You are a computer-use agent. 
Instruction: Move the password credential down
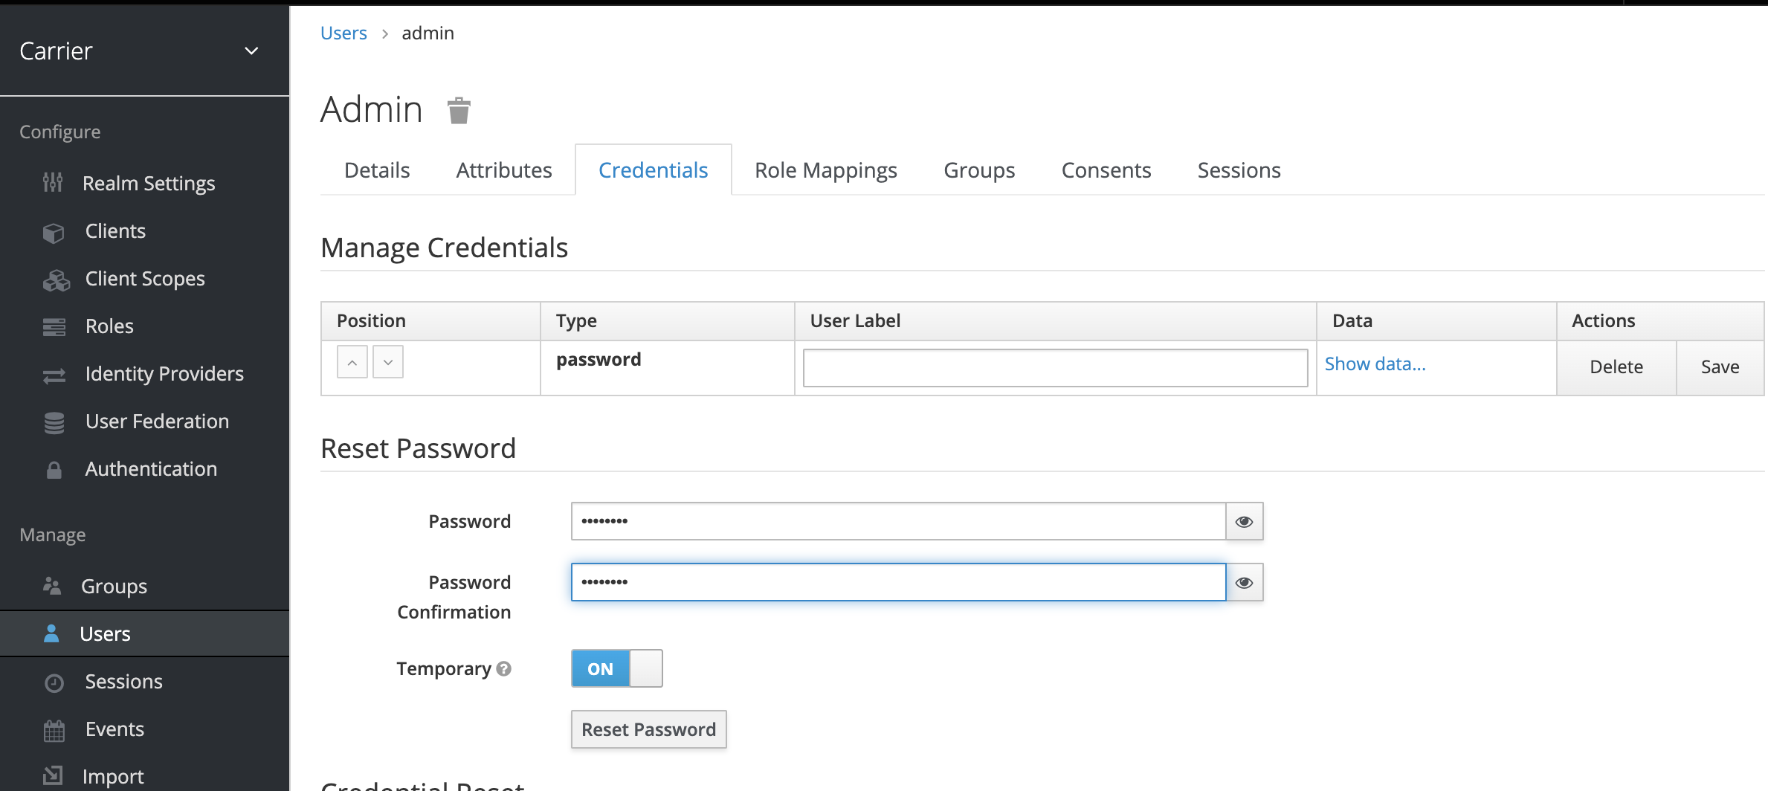387,361
